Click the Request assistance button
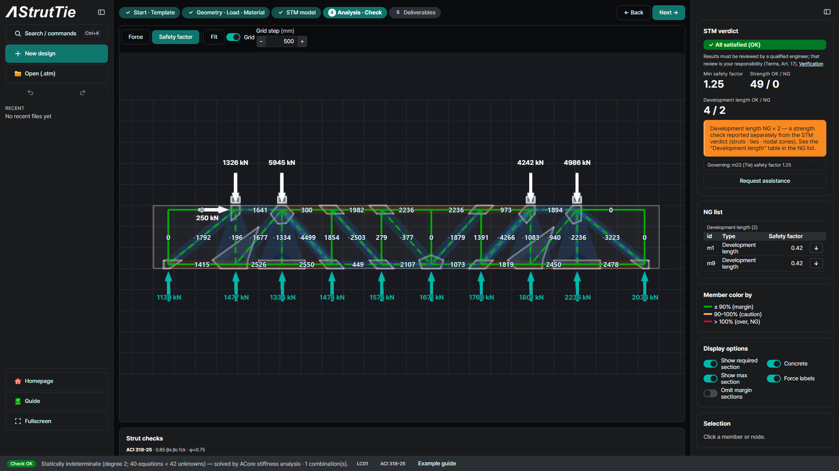This screenshot has height=471, width=839. tap(765, 181)
